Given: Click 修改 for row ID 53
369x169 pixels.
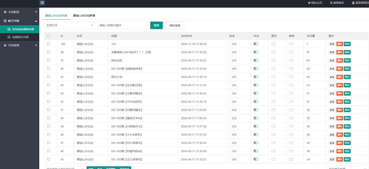Looking at the screenshot, I should (x=347, y=93).
